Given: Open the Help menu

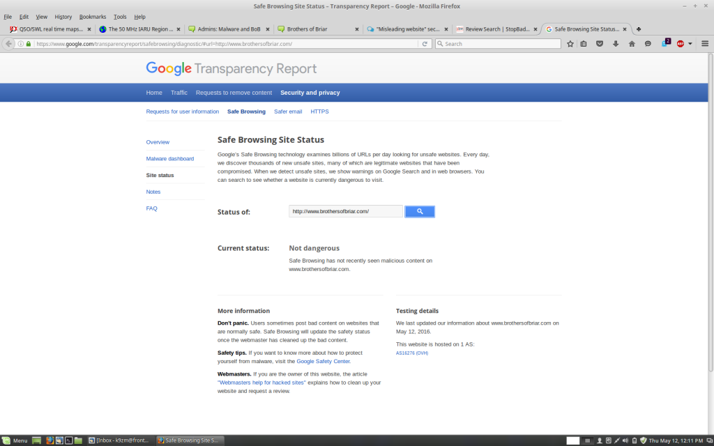Looking at the screenshot, I should click(139, 17).
